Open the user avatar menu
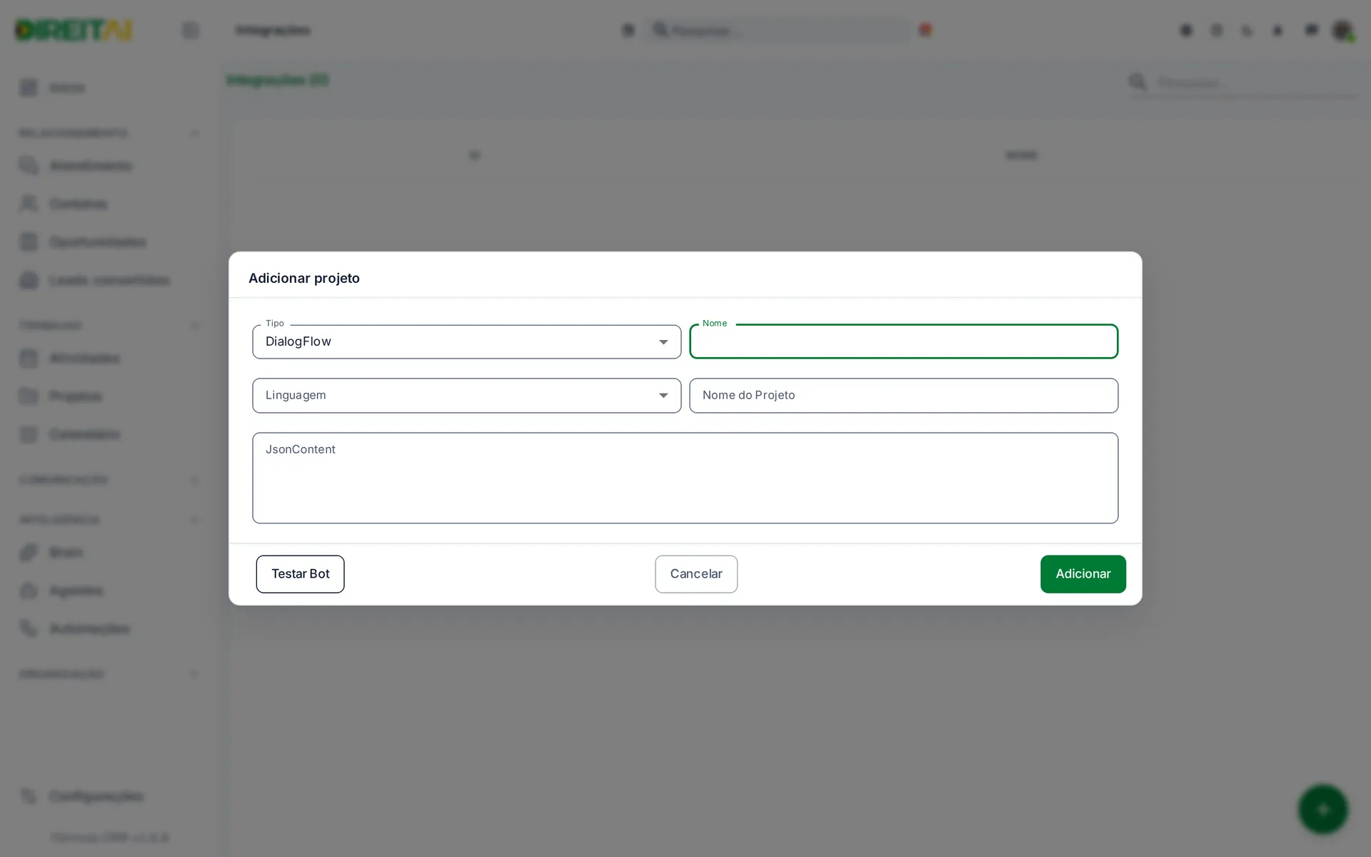 coord(1342,31)
